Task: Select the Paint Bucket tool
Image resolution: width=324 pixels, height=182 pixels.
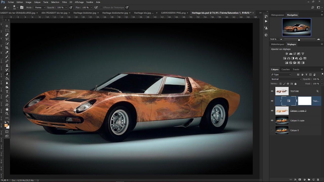Action: [x=7, y=78]
